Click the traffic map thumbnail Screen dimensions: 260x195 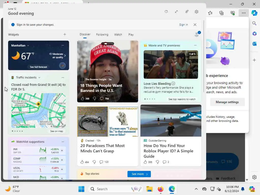(x=39, y=110)
